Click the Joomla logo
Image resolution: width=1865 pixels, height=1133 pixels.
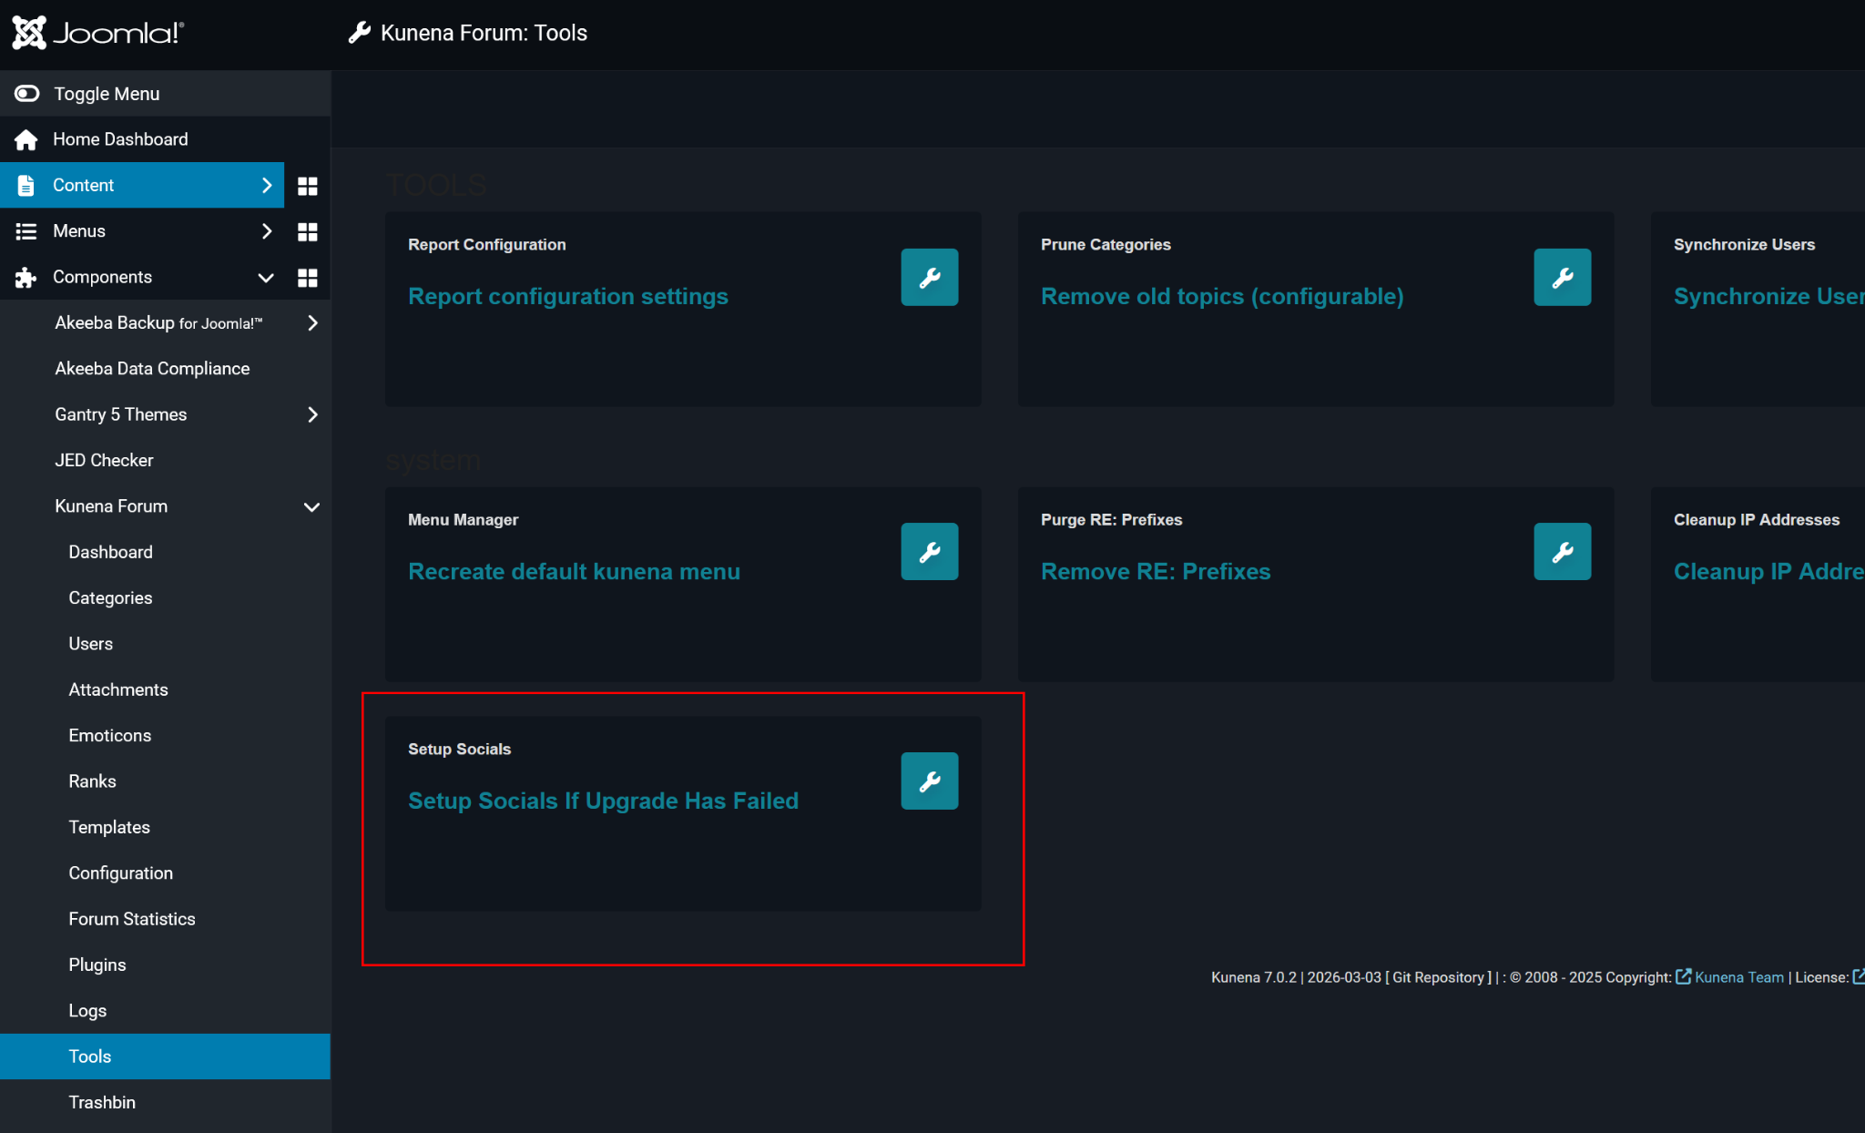(98, 34)
